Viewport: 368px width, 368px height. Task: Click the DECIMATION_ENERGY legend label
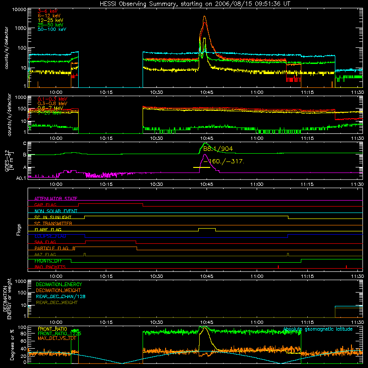click(59, 284)
